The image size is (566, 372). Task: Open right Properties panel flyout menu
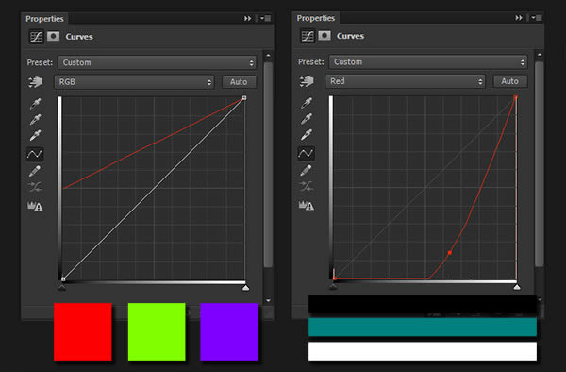pos(536,18)
